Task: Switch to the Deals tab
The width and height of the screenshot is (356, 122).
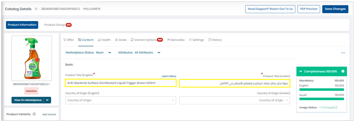Action: click(121, 40)
